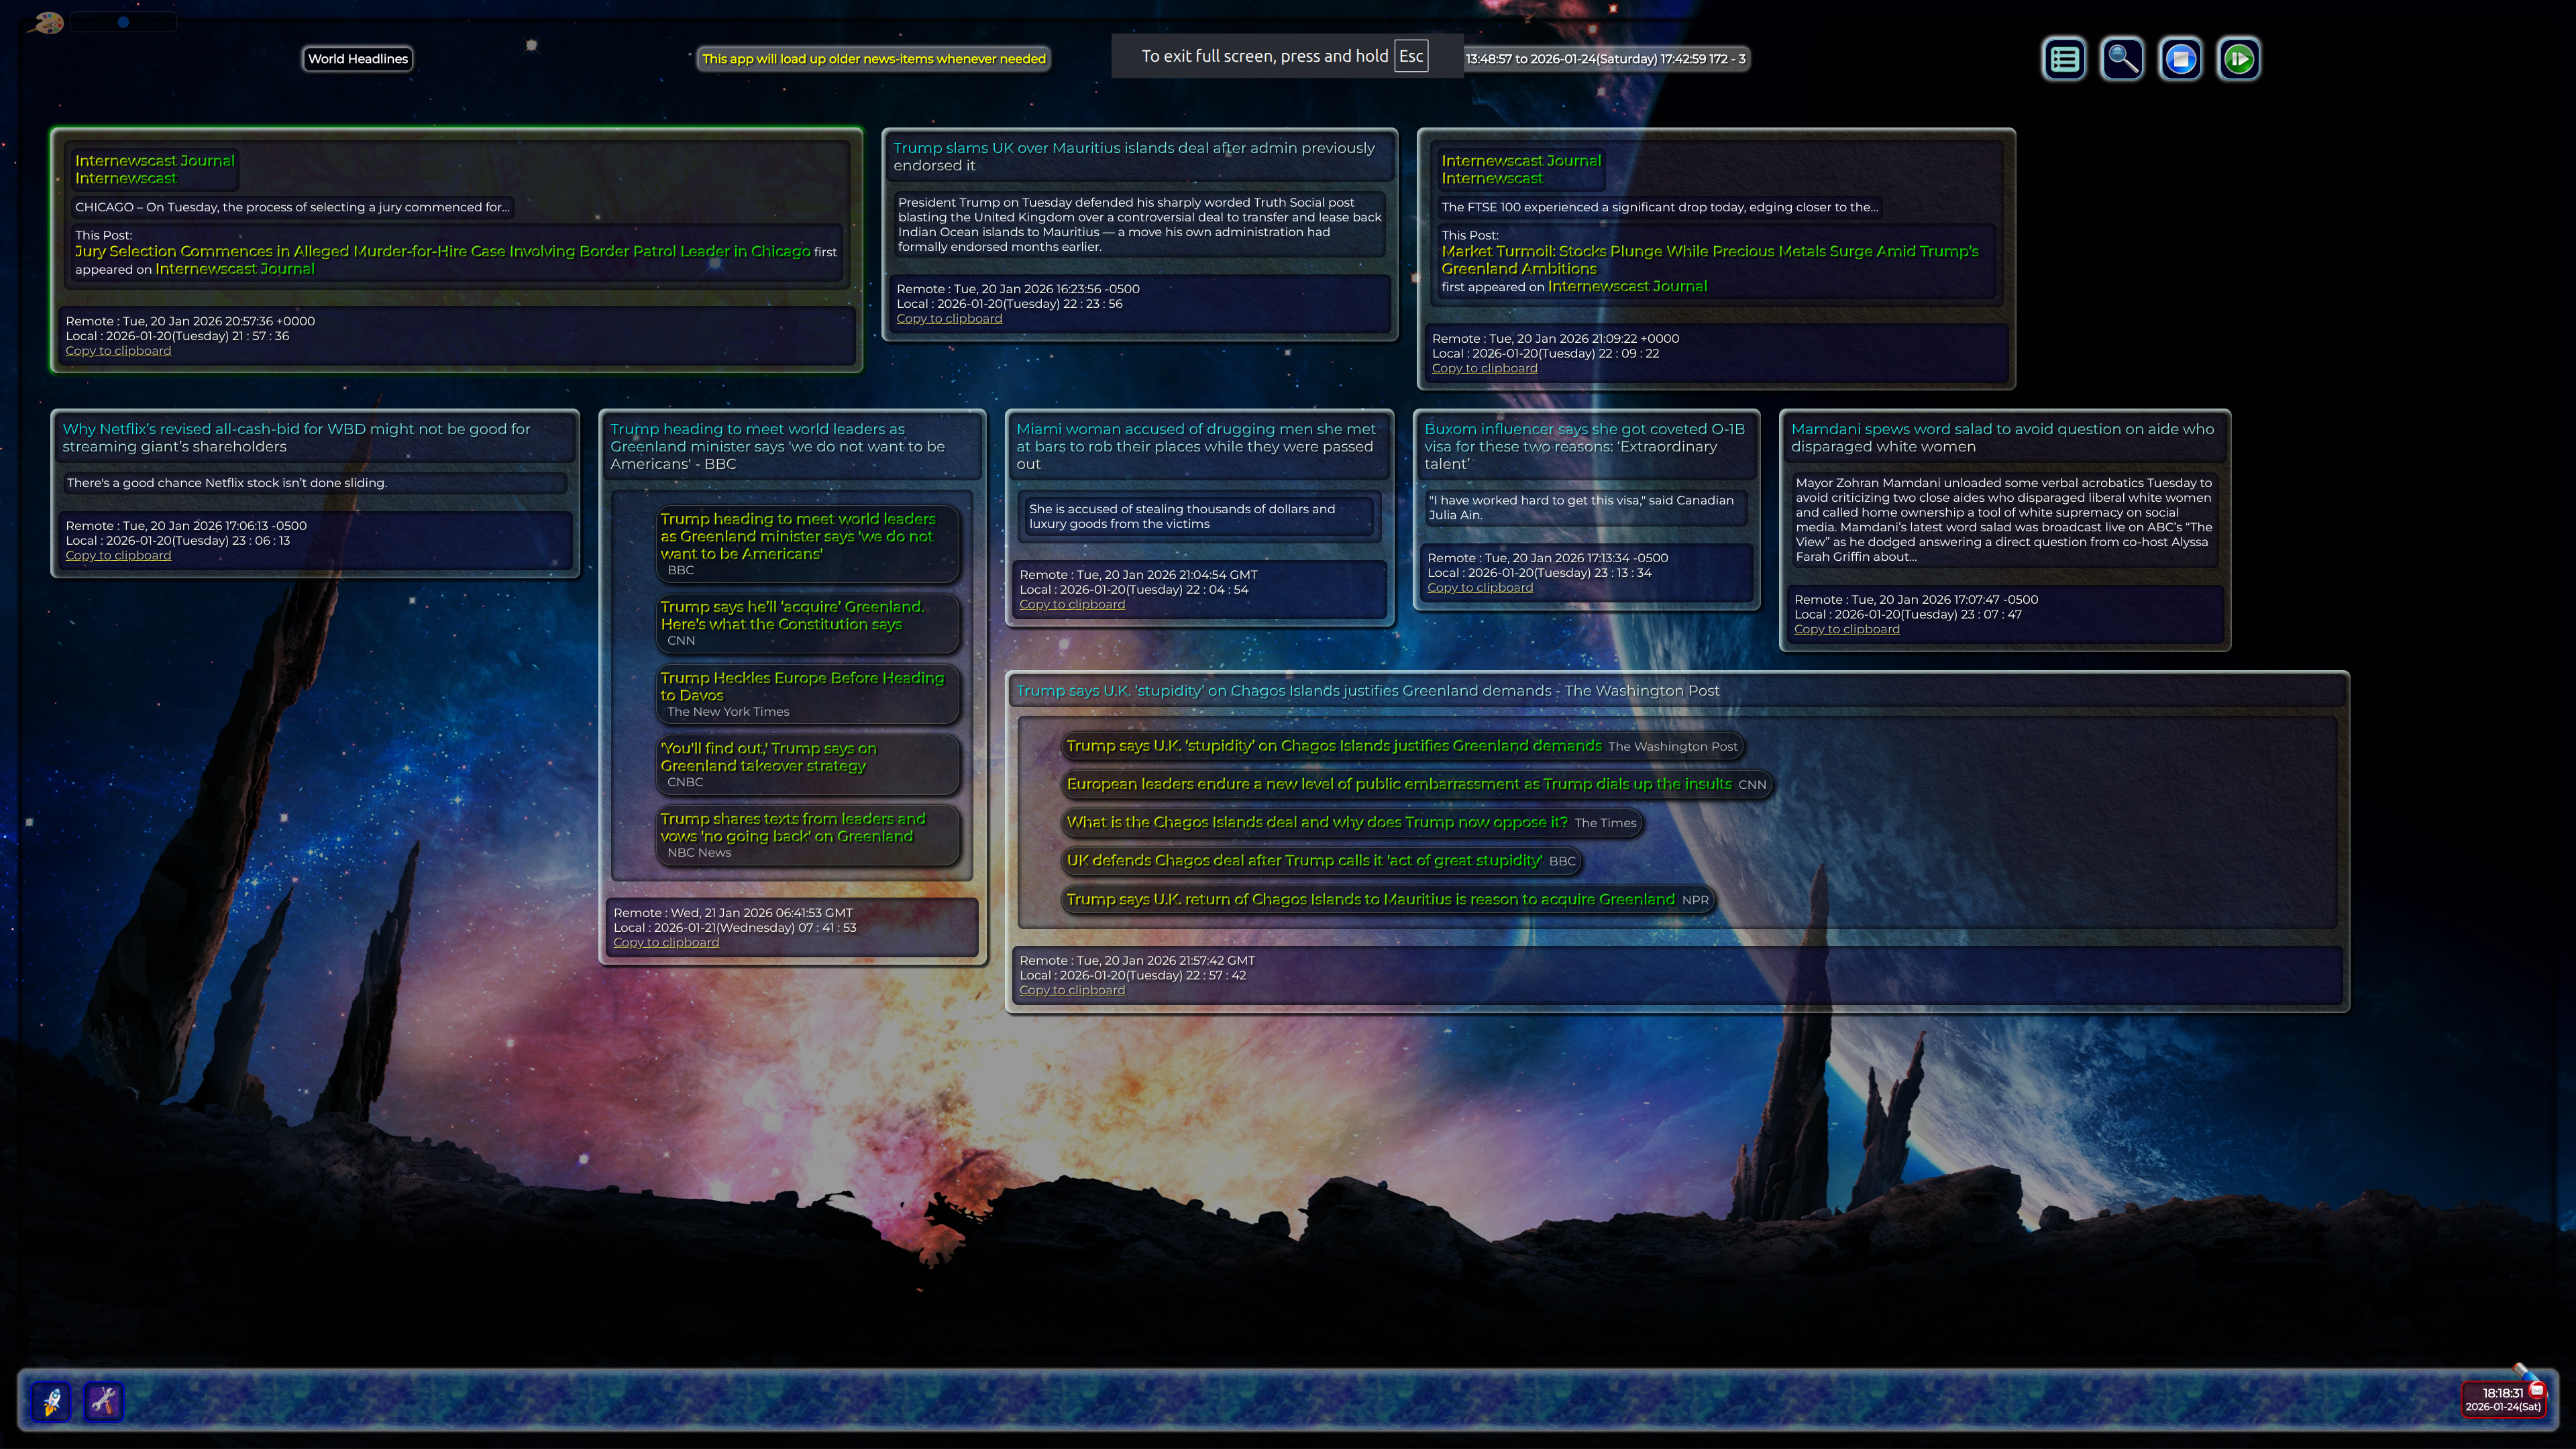Open the paint palette theme icon

[x=45, y=22]
